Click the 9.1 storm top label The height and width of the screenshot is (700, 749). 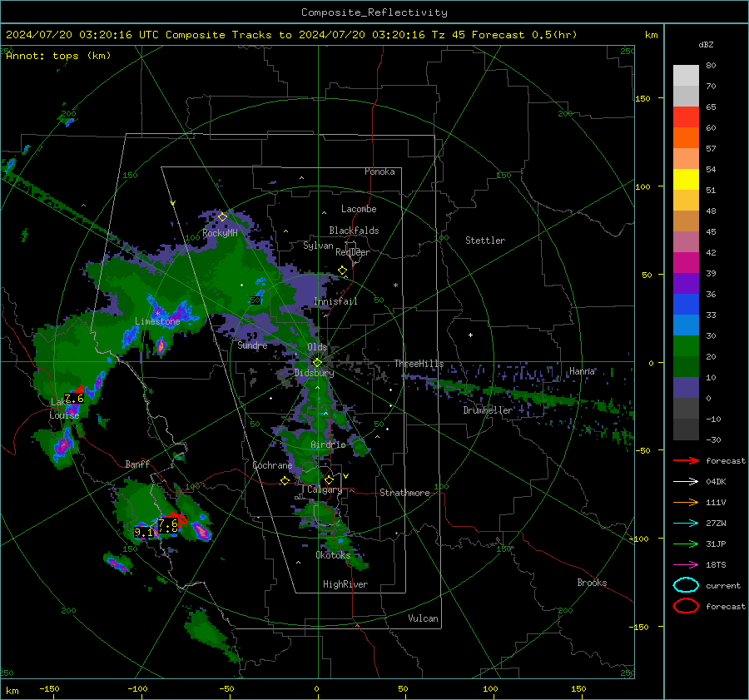point(144,533)
